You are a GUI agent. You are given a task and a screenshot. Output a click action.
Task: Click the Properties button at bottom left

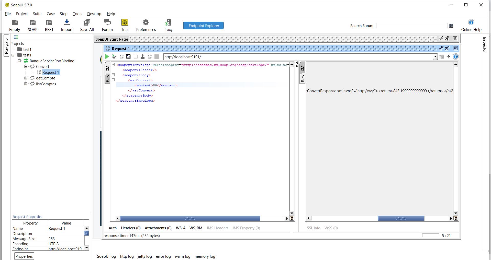pyautogui.click(x=24, y=256)
